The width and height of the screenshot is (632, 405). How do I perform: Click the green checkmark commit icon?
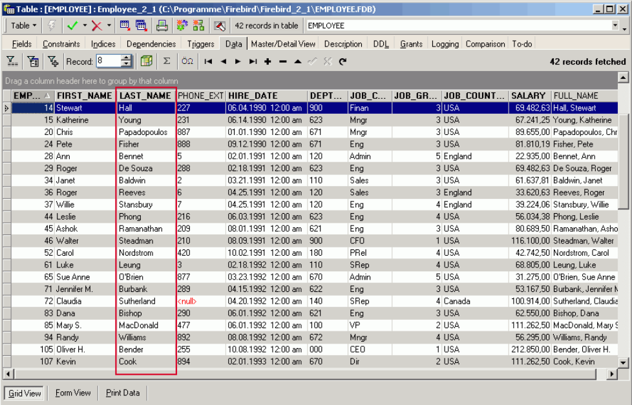pyautogui.click(x=72, y=26)
